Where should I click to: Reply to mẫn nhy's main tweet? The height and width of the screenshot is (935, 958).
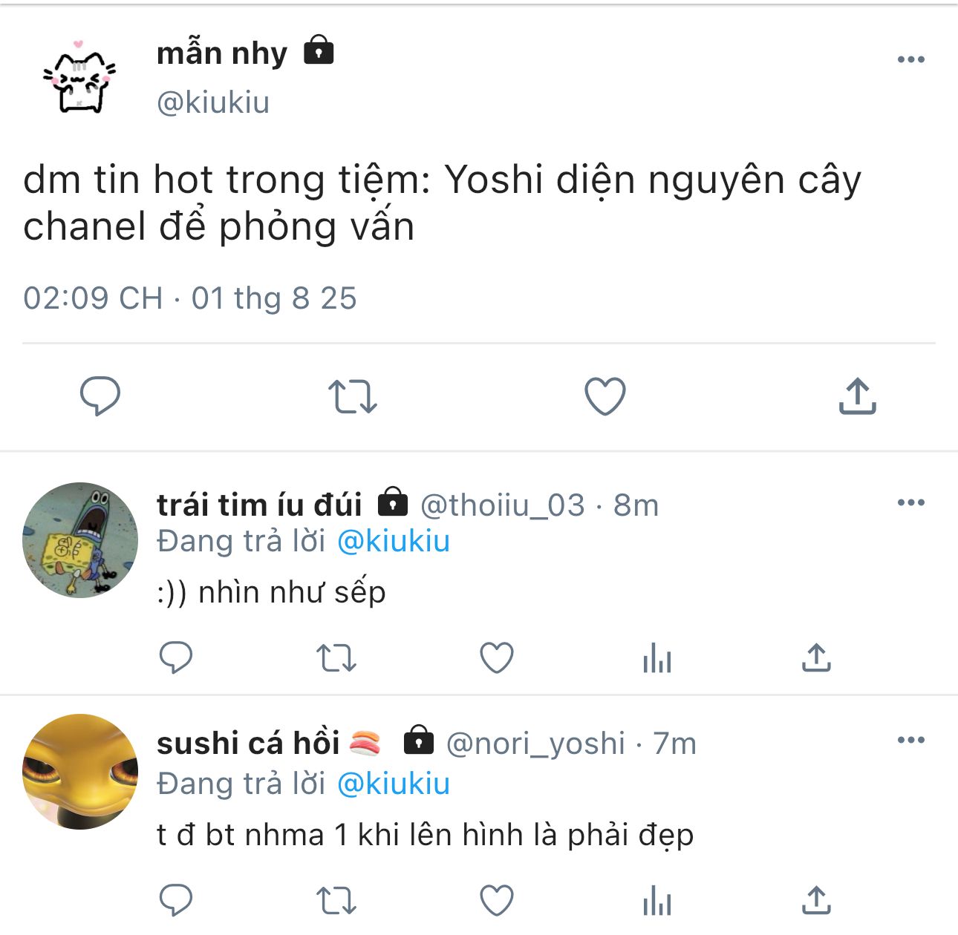[100, 396]
